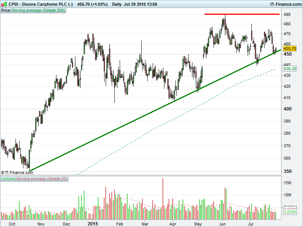Image resolution: width=303 pixels, height=227 pixels.
Task: Select the Moving average (Simple 200) label
Action: pos(39,11)
